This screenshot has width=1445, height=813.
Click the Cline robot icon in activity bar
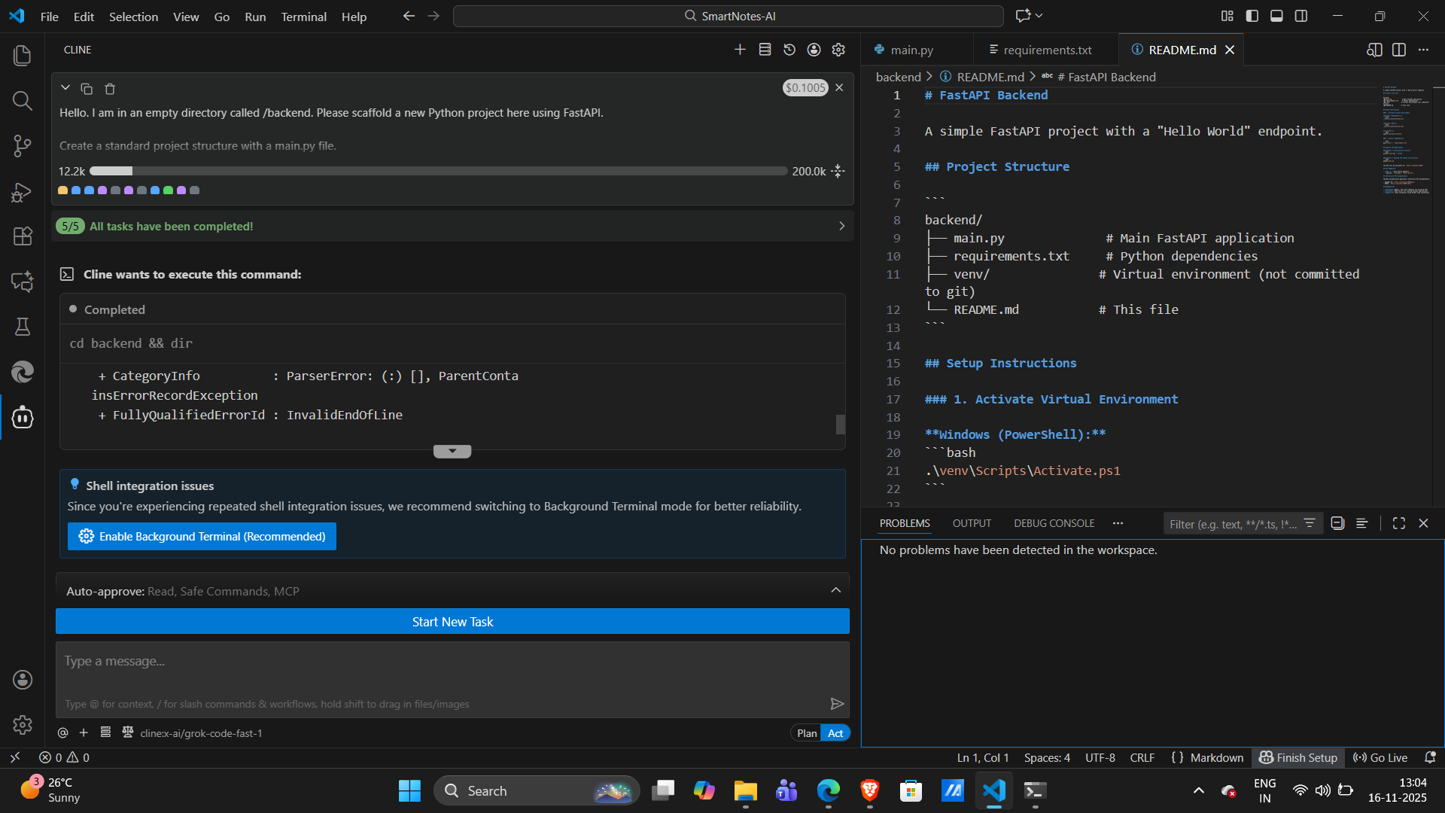tap(23, 417)
